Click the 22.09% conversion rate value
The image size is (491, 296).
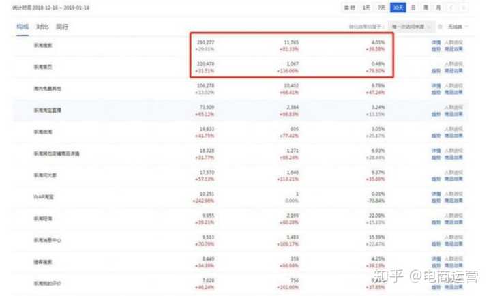376,216
